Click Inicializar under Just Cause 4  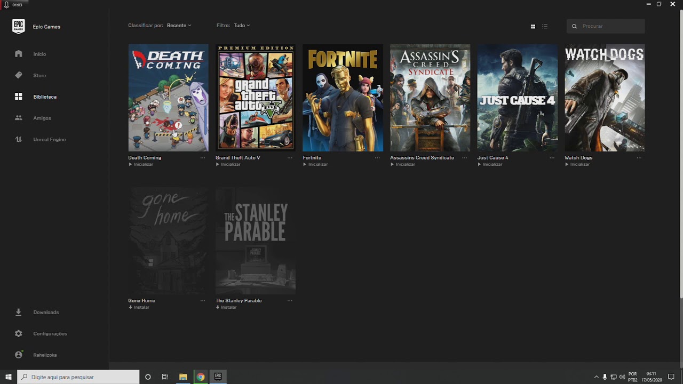coord(490,164)
